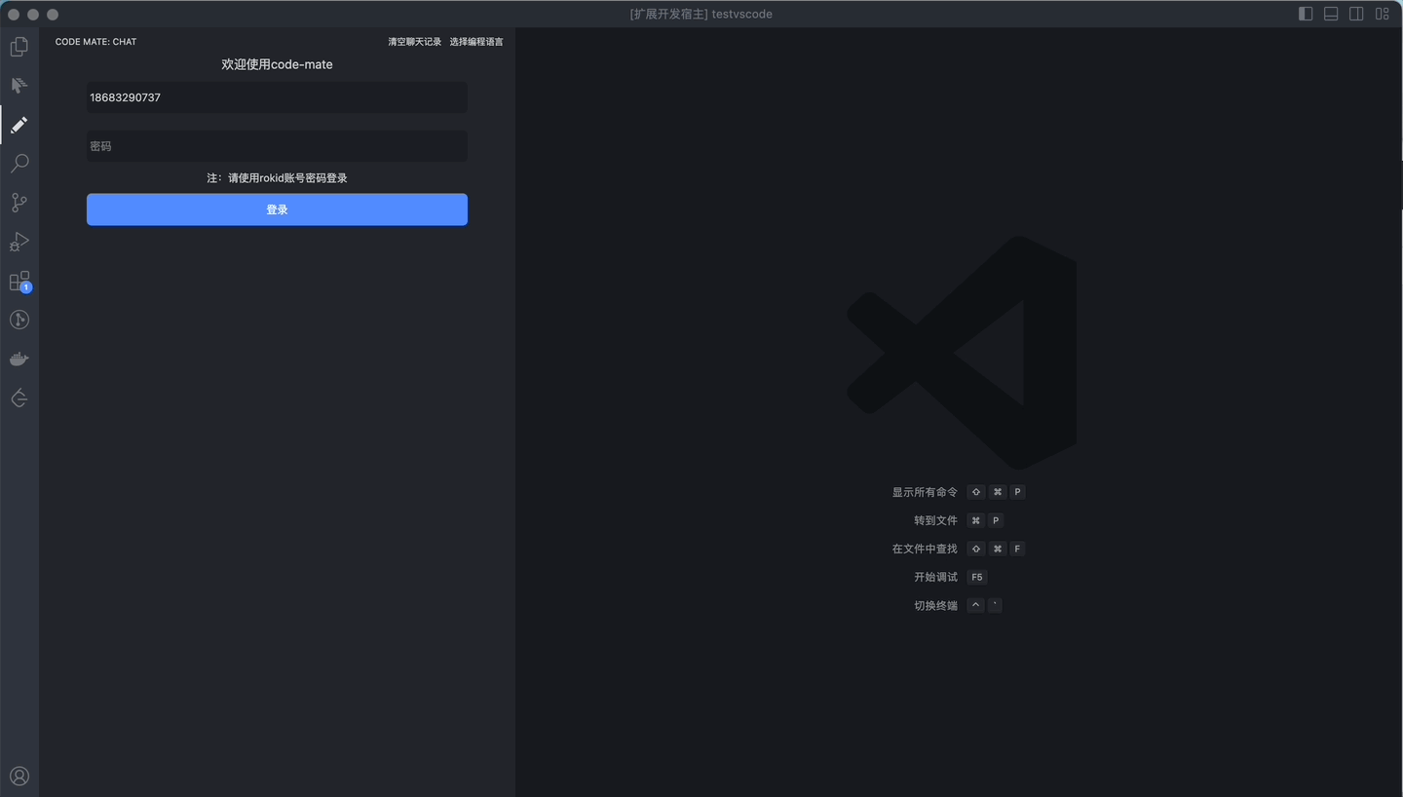
Task: Open the Explorer view in activity bar
Action: pyautogui.click(x=19, y=47)
